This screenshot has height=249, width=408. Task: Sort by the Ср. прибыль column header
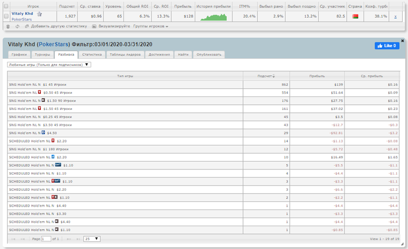point(372,76)
